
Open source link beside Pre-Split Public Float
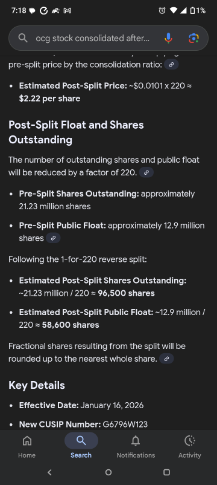(x=53, y=238)
